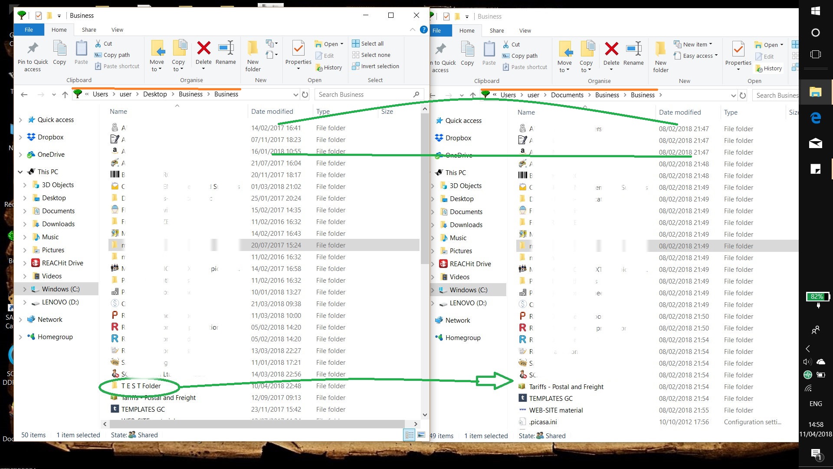Go up one level in left window
Screen dimensions: 833x469
[x=65, y=94]
